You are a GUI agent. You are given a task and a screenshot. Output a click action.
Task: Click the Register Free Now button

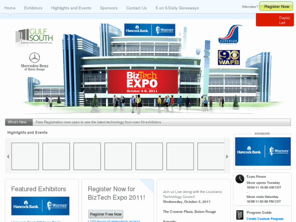(x=106, y=214)
